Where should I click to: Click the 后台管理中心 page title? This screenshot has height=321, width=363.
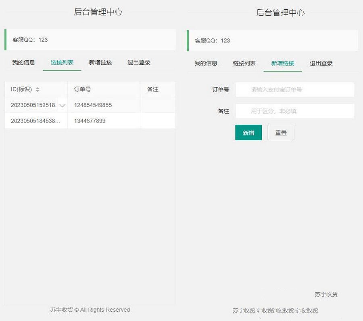point(99,13)
